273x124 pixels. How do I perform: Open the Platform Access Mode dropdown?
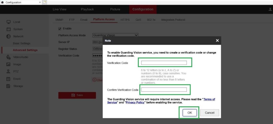pos(116,35)
